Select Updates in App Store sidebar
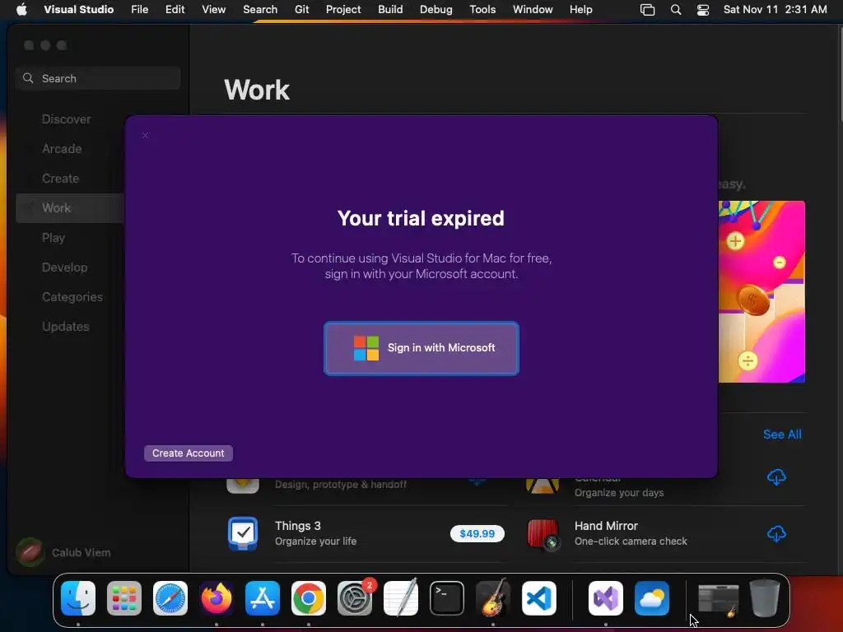Screen dimensions: 843x632 66,326
